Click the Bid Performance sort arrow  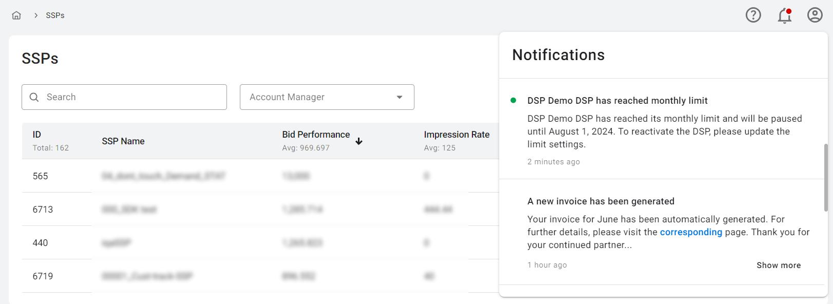coord(359,141)
